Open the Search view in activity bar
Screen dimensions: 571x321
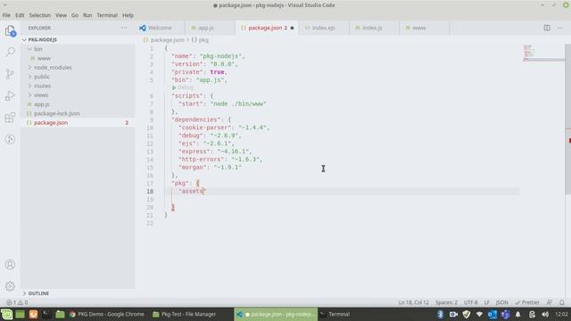[10, 52]
